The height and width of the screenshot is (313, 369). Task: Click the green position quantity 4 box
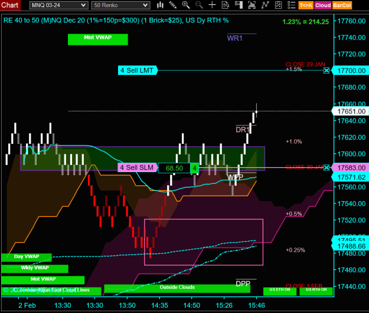click(x=194, y=168)
